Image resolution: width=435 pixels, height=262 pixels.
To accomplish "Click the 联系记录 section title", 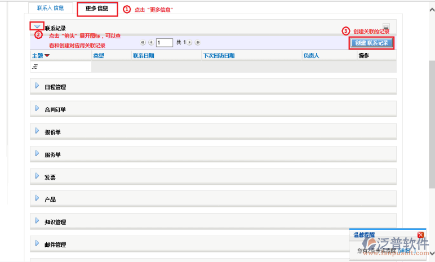I will click(55, 28).
